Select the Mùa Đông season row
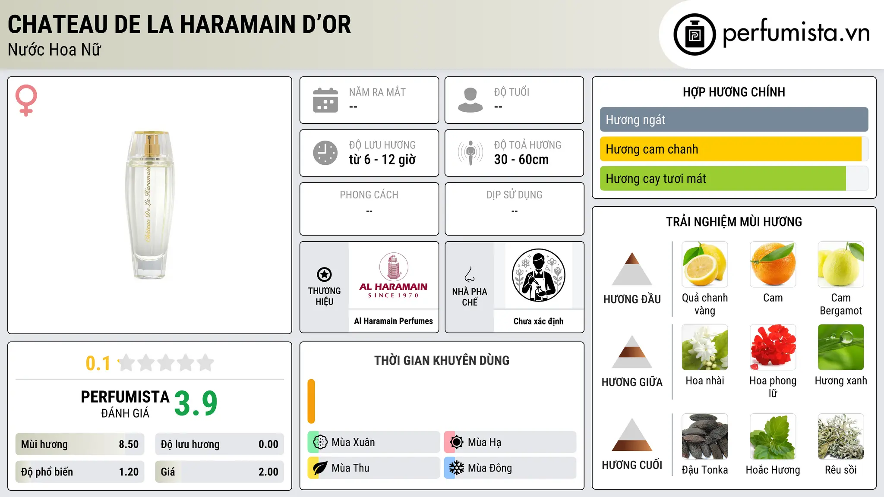884x497 pixels. pos(510,468)
